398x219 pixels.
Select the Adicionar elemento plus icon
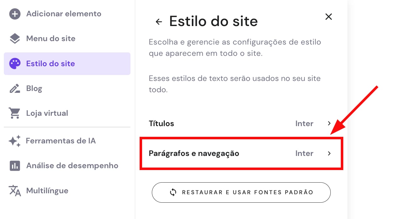pyautogui.click(x=14, y=13)
